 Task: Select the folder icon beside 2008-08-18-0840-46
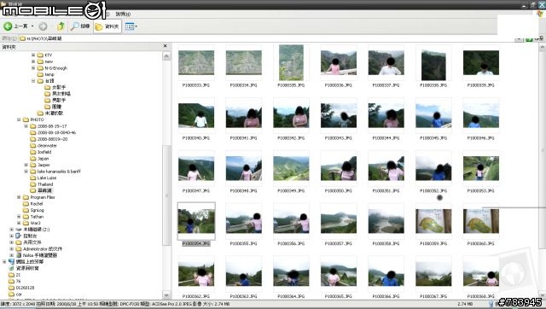33,132
